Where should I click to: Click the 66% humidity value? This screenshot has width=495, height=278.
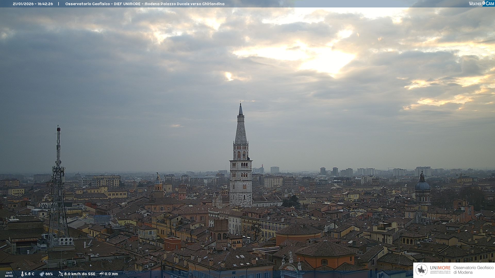[x=49, y=274]
